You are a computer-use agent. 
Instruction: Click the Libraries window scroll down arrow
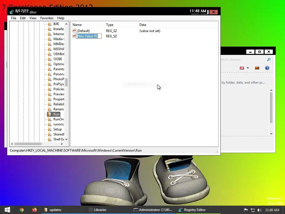pos(271,133)
